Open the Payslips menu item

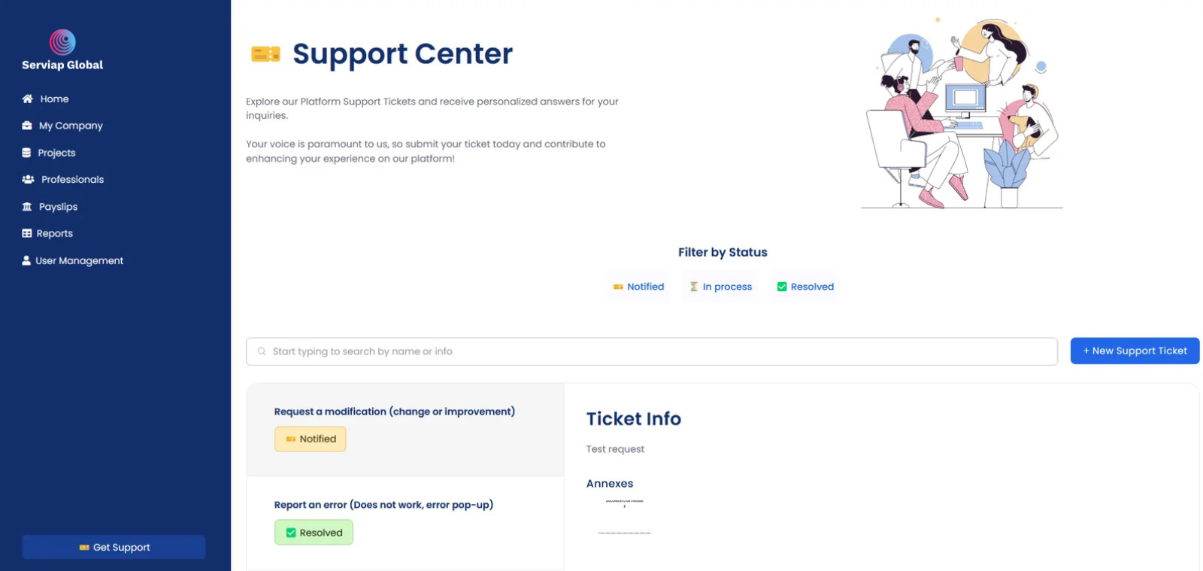pyautogui.click(x=58, y=207)
